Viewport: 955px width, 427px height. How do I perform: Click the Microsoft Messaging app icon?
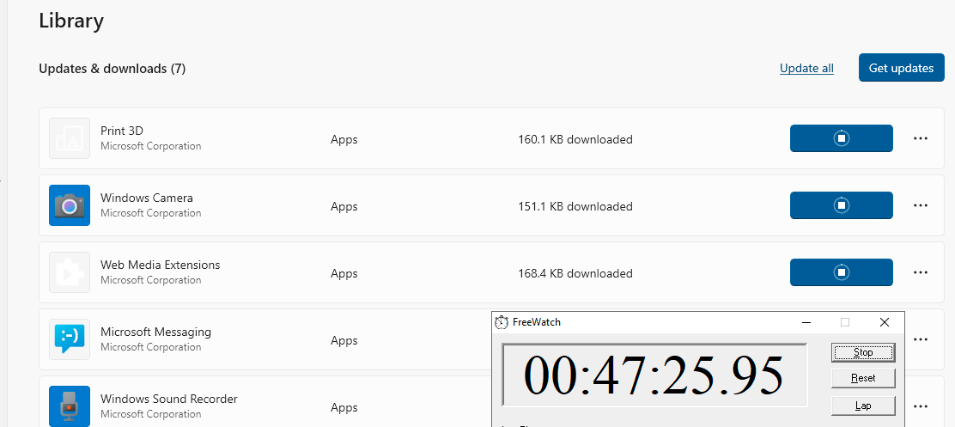click(70, 339)
